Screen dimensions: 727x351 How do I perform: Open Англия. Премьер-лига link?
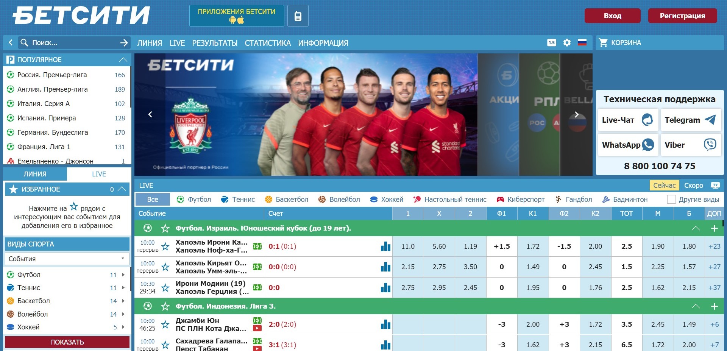(x=53, y=89)
